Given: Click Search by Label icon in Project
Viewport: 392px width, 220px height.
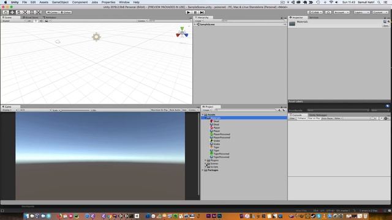Looking at the screenshot, I should coord(284,110).
